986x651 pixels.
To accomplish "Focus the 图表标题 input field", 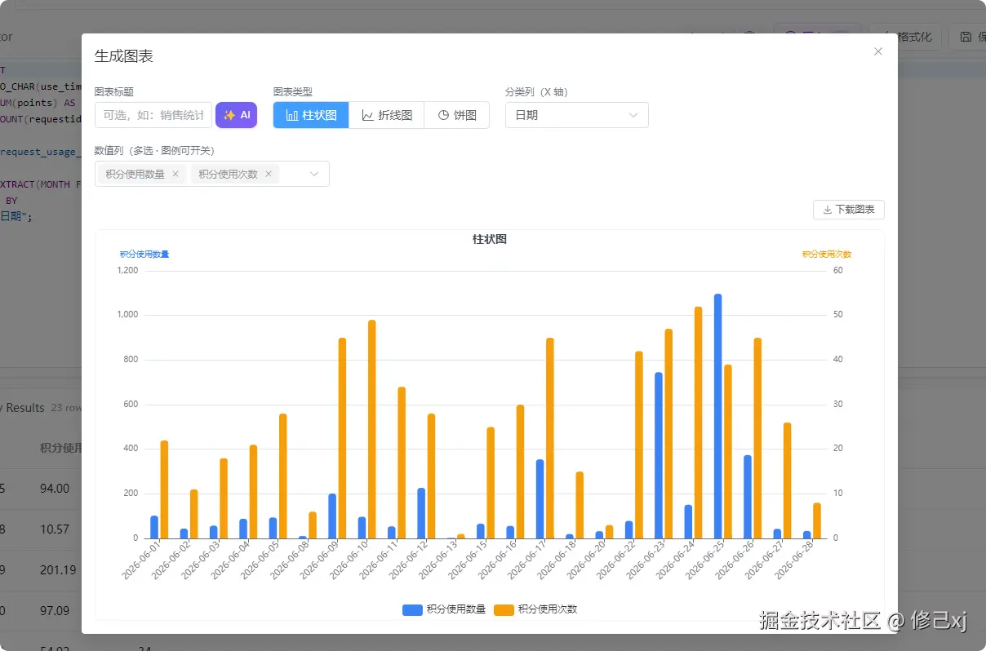I will coord(153,115).
